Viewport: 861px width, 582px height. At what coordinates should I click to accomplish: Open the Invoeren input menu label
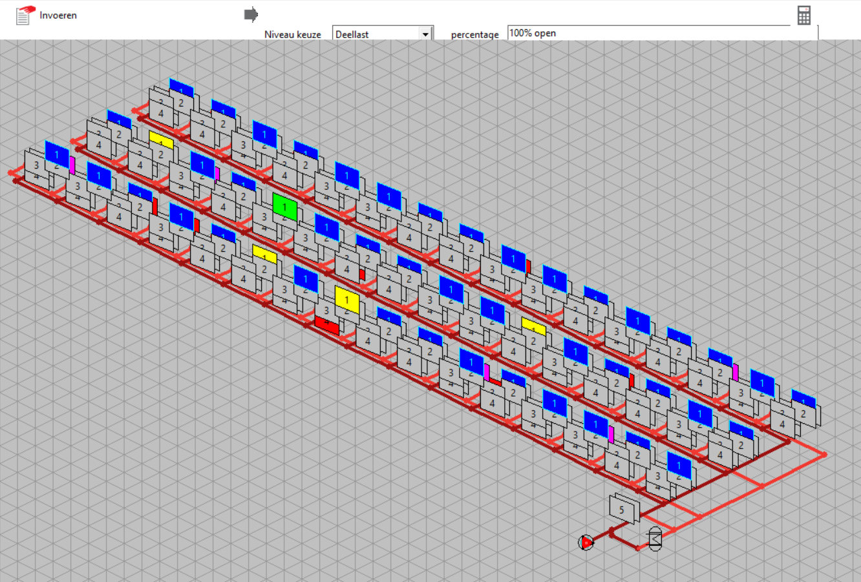(x=58, y=15)
